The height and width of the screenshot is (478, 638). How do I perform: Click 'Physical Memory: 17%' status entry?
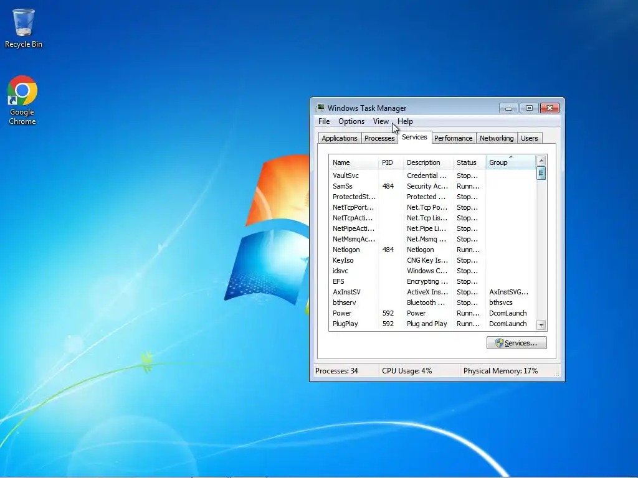click(x=500, y=371)
